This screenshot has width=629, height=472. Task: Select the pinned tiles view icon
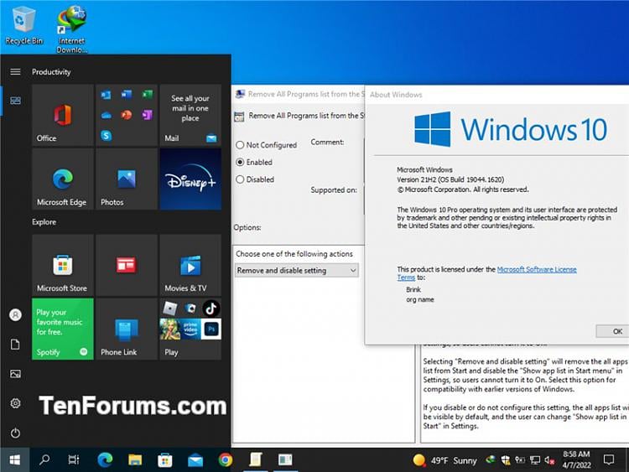(x=15, y=101)
